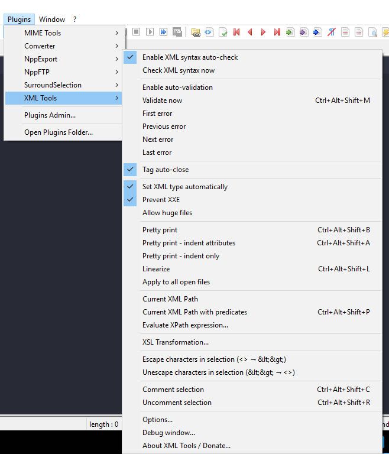The height and width of the screenshot is (454, 389).
Task: Select Apply to all open files
Action: click(x=252, y=282)
